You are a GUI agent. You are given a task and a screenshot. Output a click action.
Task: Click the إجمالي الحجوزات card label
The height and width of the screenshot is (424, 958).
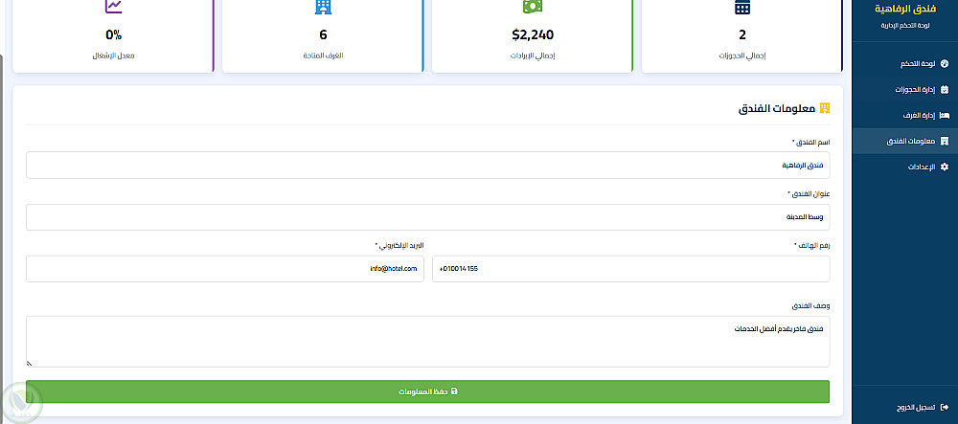[742, 56]
